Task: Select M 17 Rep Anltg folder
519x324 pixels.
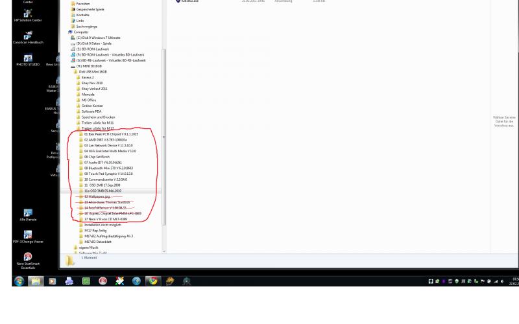Action: click(93, 231)
